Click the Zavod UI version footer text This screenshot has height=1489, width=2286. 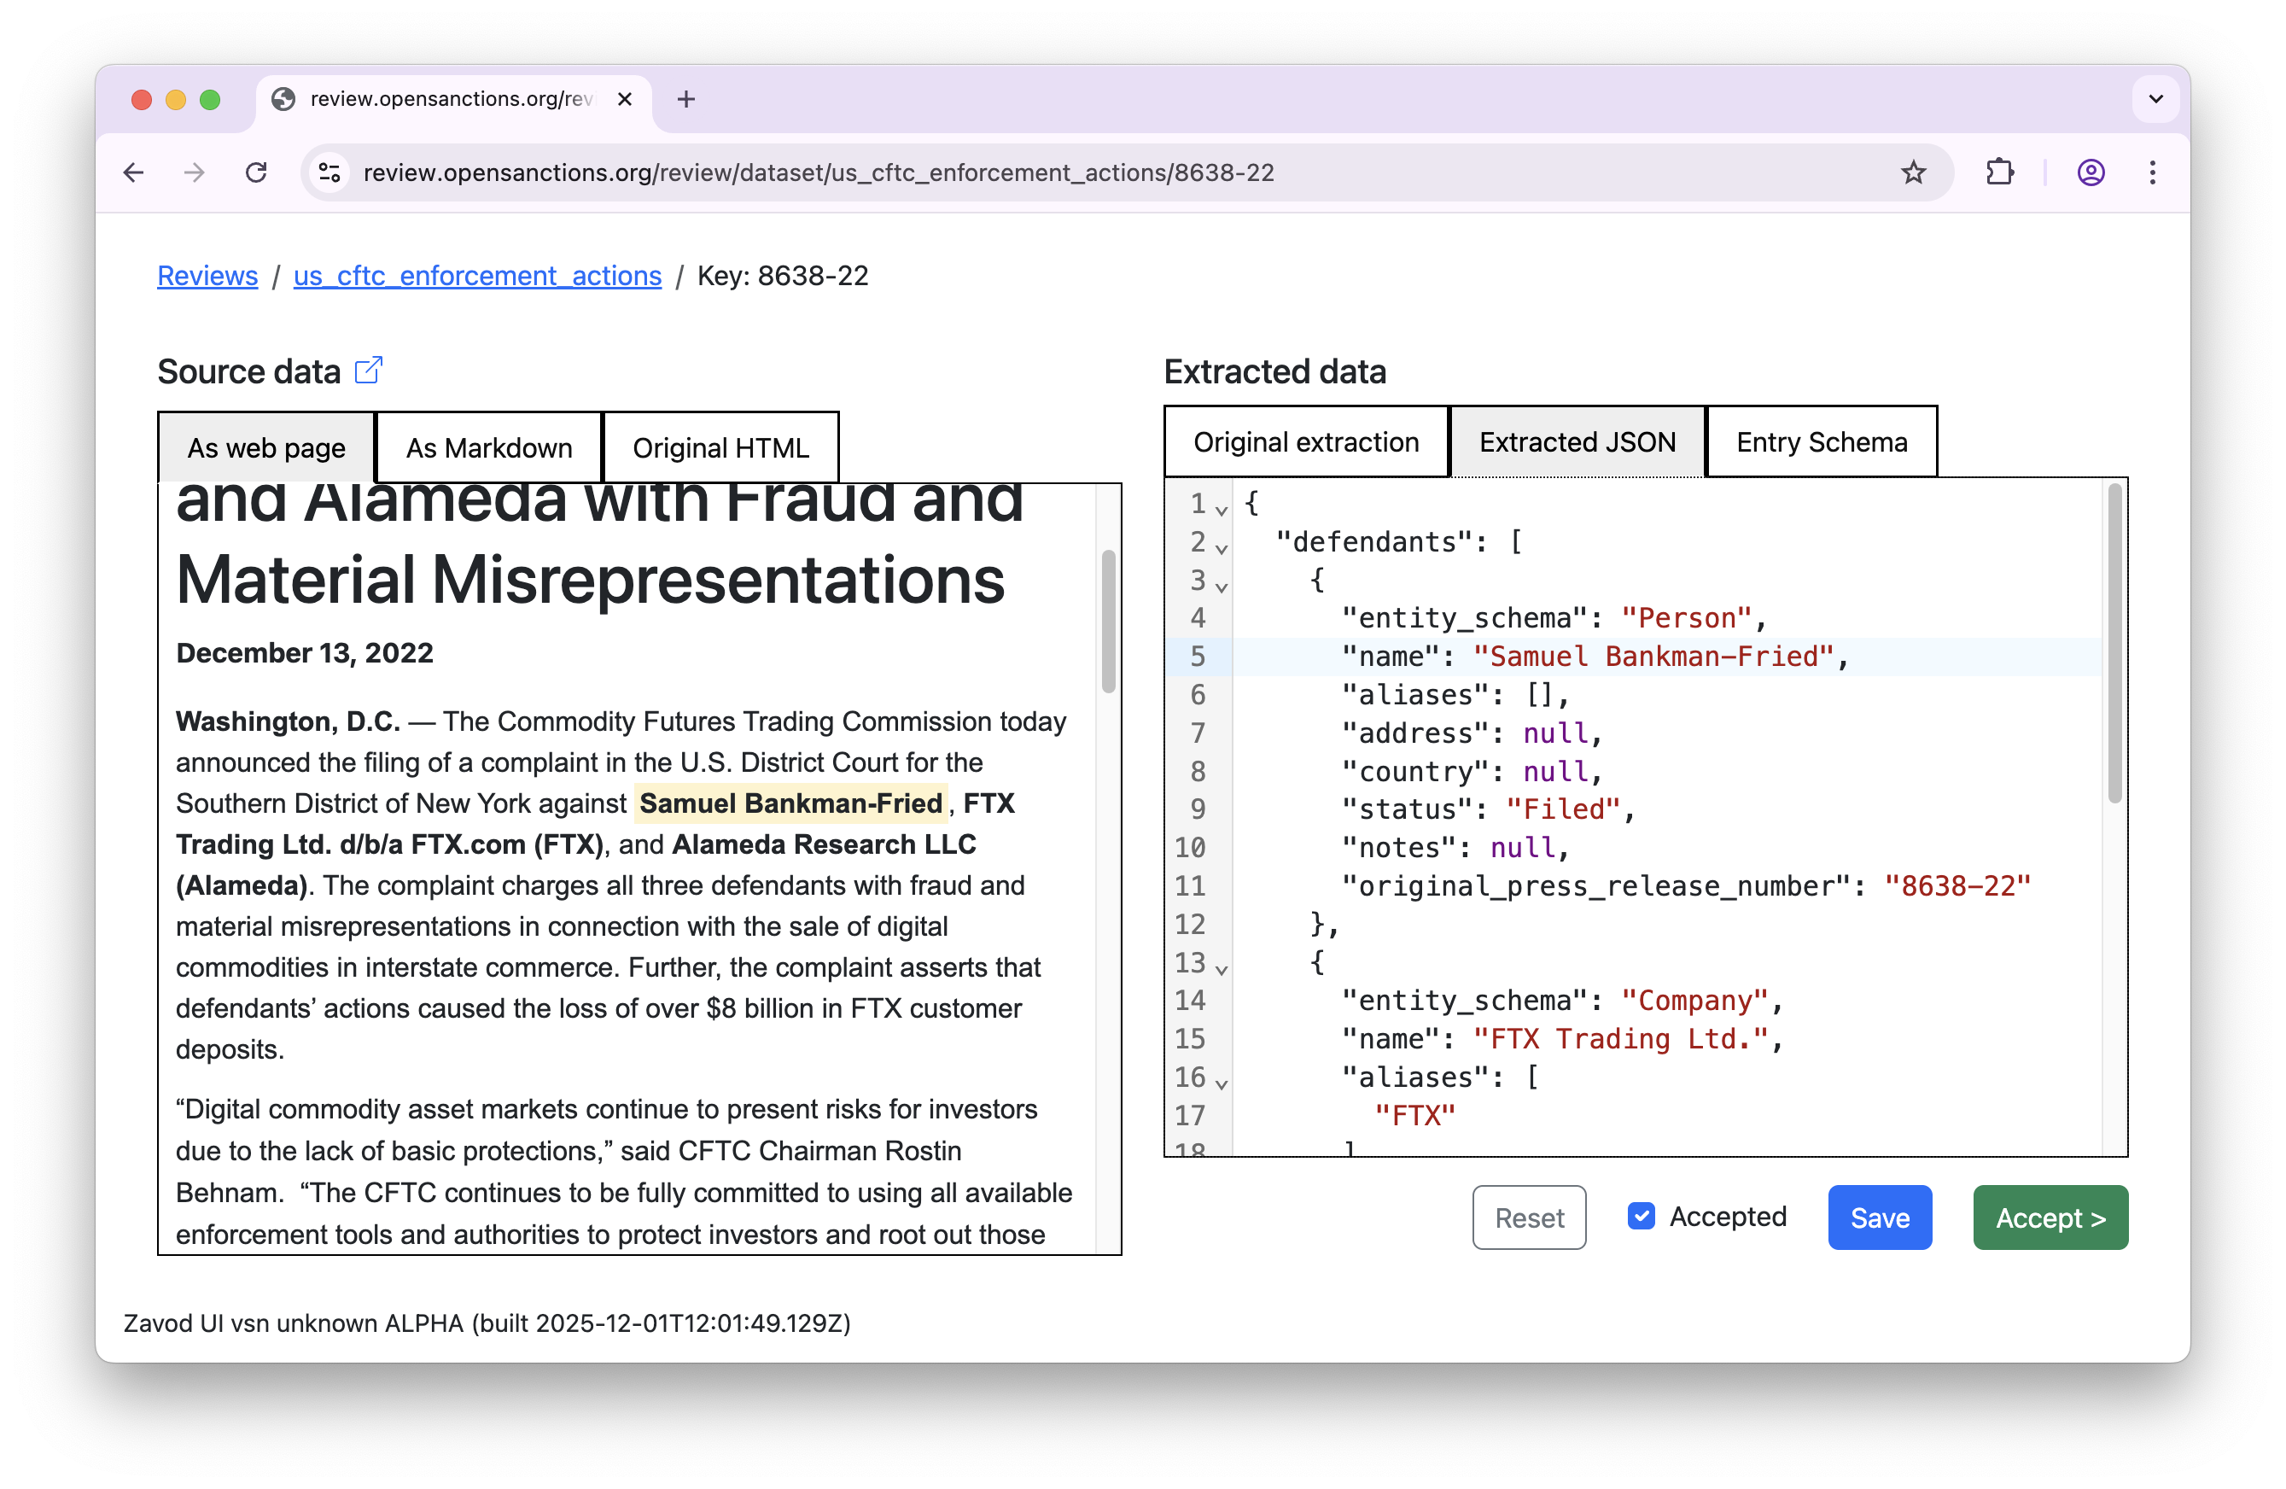487,1323
